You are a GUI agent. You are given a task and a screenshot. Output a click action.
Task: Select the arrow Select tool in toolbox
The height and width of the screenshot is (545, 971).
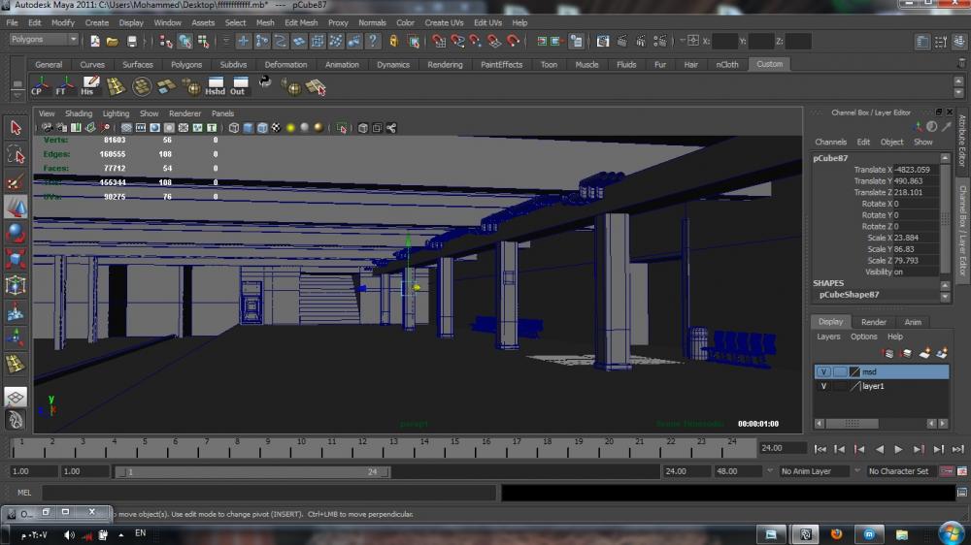pos(16,128)
